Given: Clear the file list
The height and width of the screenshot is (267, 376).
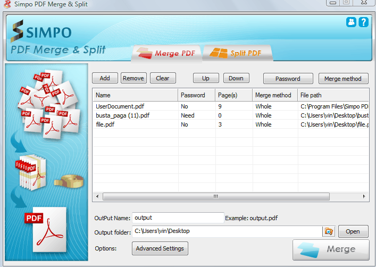Looking at the screenshot, I should point(163,78).
